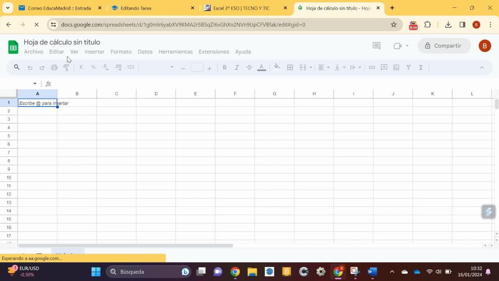Collapse the toolbar with chevron arrow
Screen dimensions: 499x281
(x=482, y=68)
